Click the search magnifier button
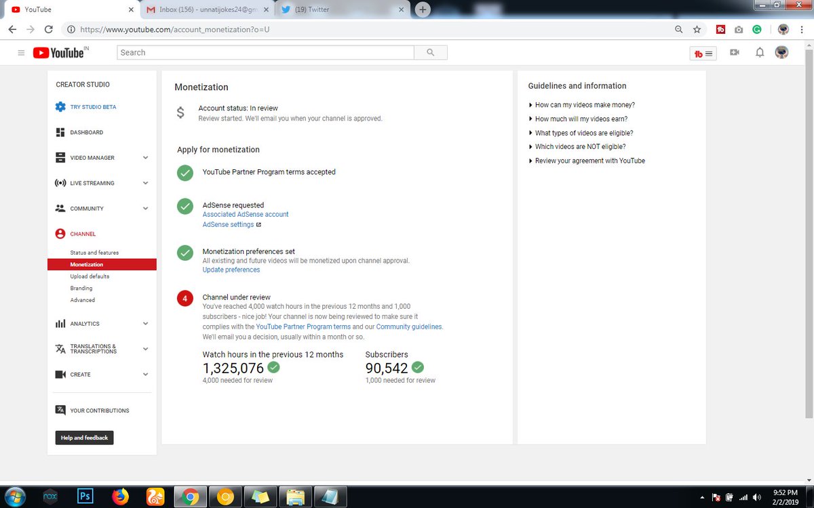814x508 pixels. [431, 53]
